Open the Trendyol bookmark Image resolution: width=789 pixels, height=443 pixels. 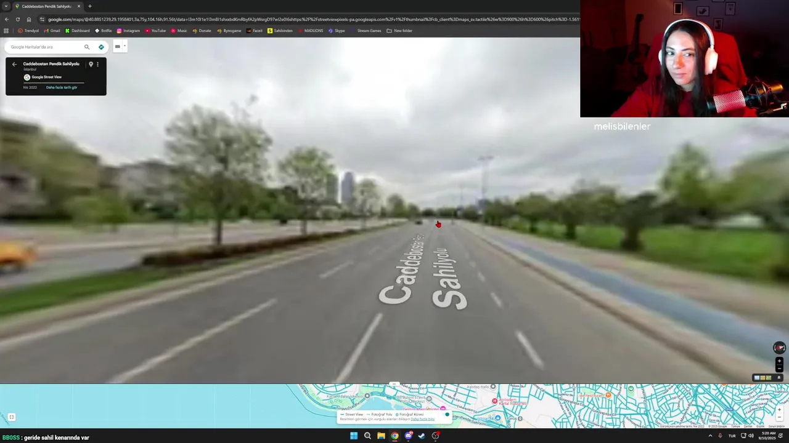[28, 31]
